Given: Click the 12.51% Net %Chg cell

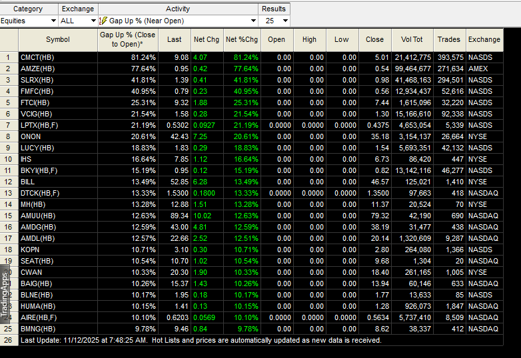Looking at the screenshot, I should pos(242,238).
